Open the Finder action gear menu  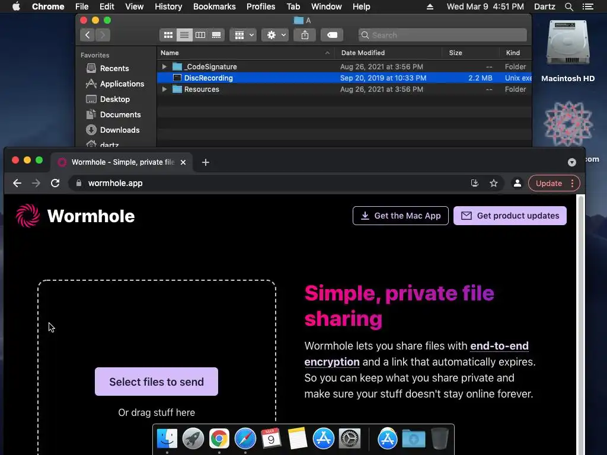point(275,35)
